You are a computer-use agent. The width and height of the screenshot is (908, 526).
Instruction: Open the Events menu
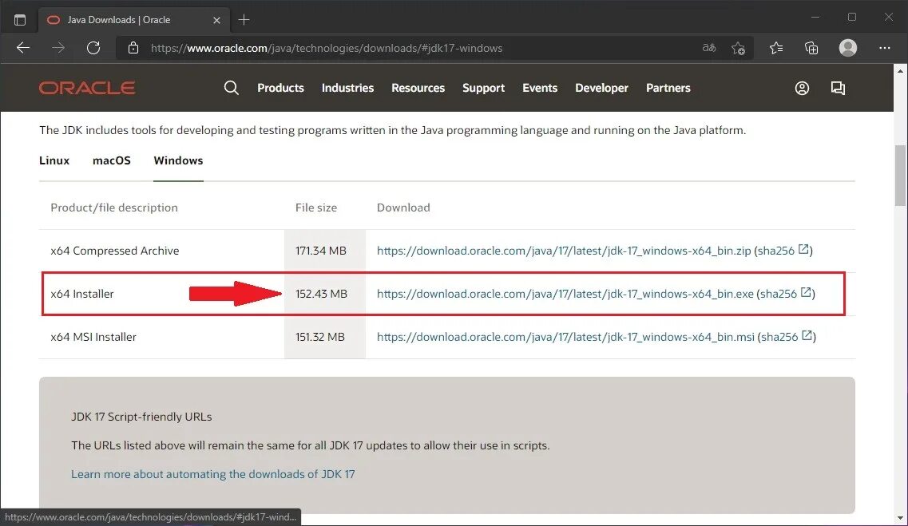pos(540,88)
